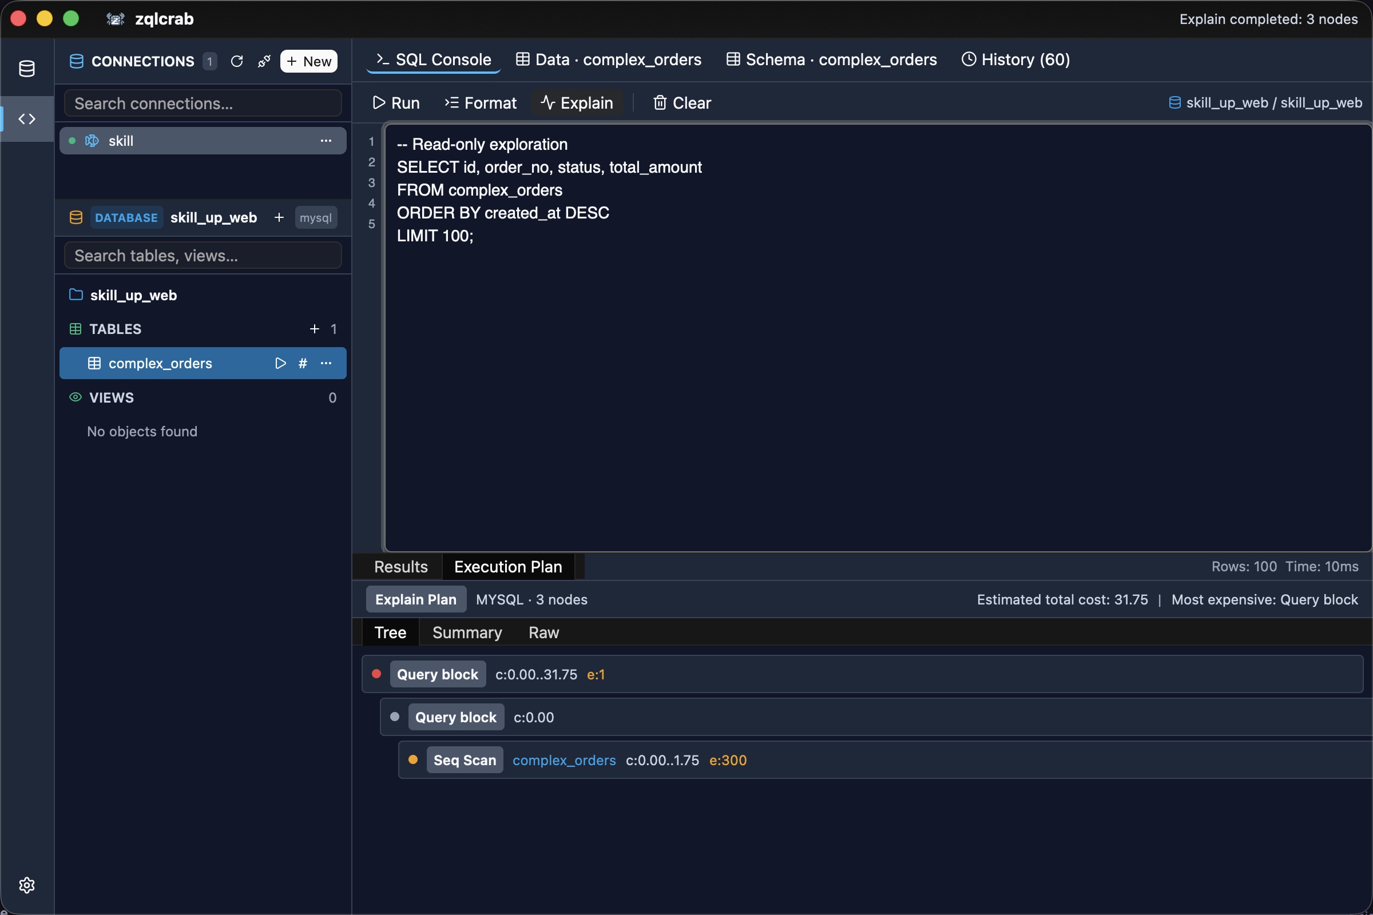Create a new connection with New
Image resolution: width=1373 pixels, height=915 pixels.
309,61
